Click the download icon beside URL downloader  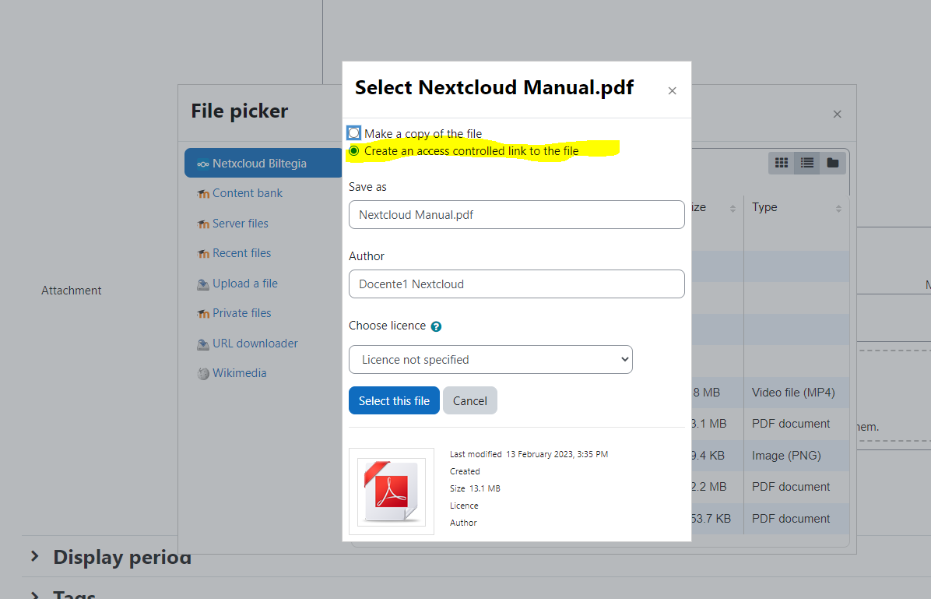(203, 344)
